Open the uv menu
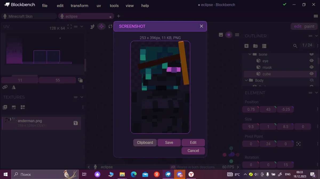Screen dimensions: 320x179 click(x=99, y=6)
